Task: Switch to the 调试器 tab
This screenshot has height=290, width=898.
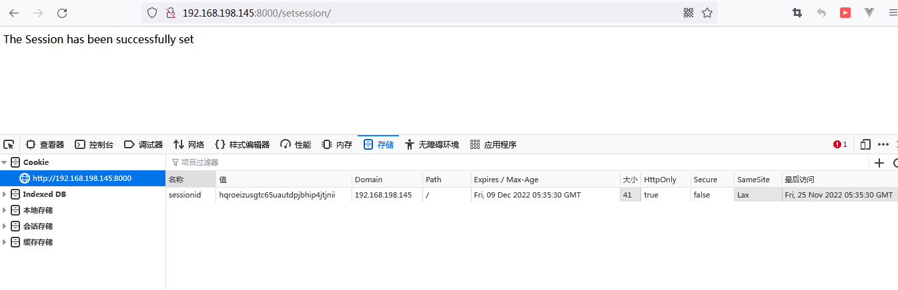Action: click(143, 144)
